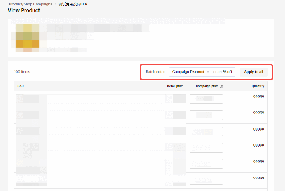Click the View Product page heading
285x191 pixels.
(24, 11)
